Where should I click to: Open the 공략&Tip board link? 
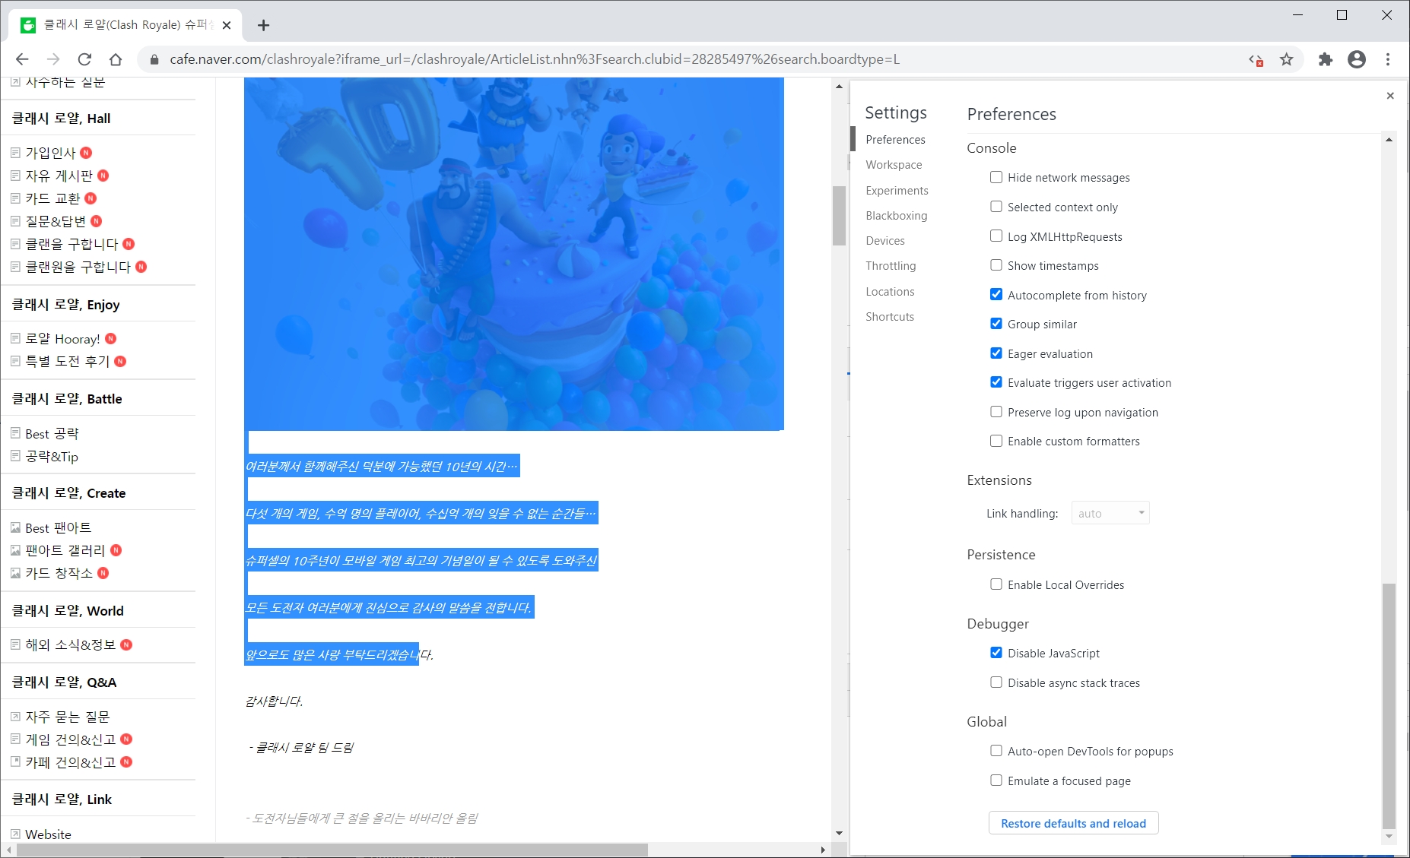pyautogui.click(x=52, y=456)
